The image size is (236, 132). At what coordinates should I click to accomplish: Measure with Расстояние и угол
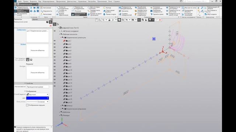[x=211, y=11]
